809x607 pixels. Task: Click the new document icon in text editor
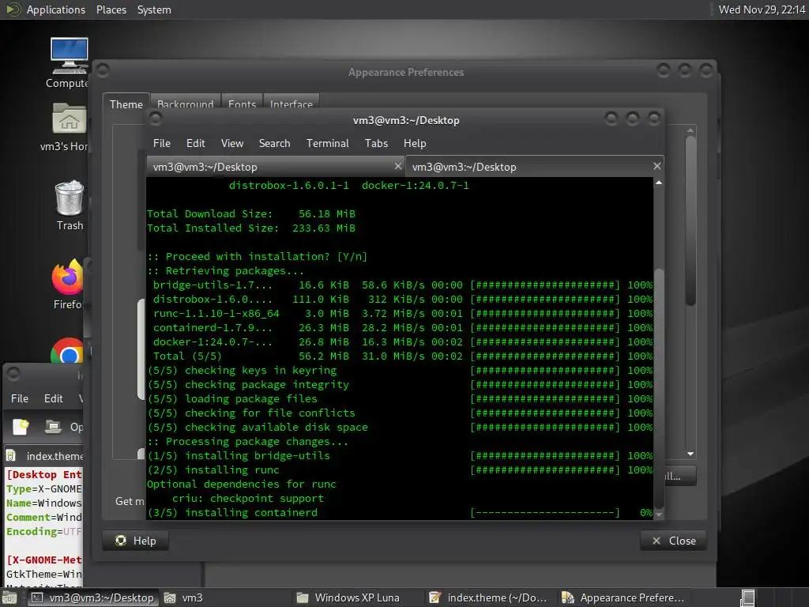coord(21,427)
